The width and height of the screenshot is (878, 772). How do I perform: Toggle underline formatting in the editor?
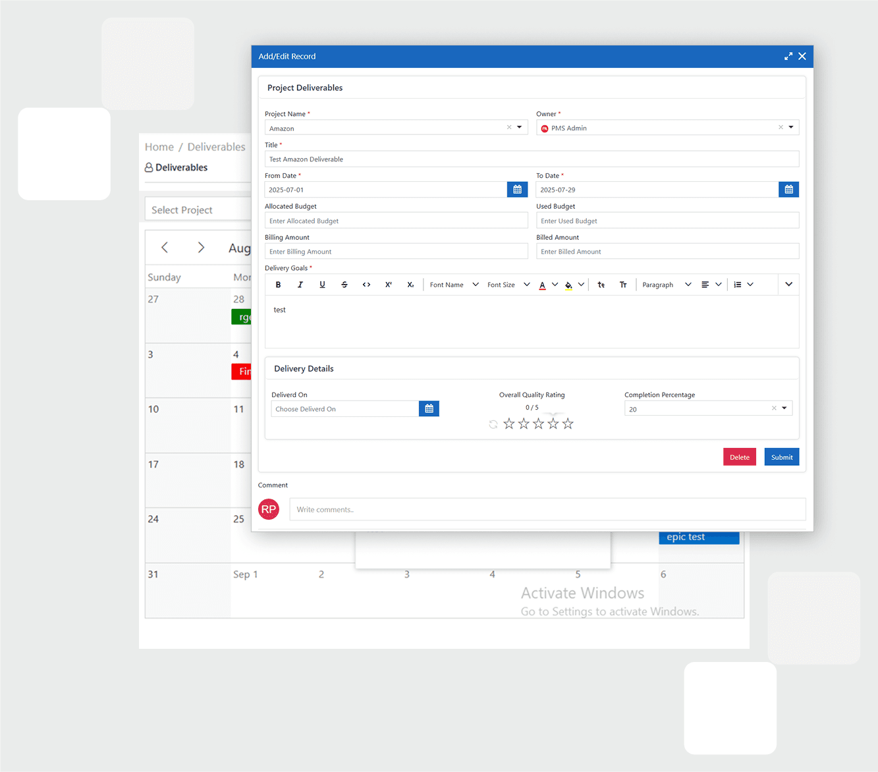click(322, 285)
